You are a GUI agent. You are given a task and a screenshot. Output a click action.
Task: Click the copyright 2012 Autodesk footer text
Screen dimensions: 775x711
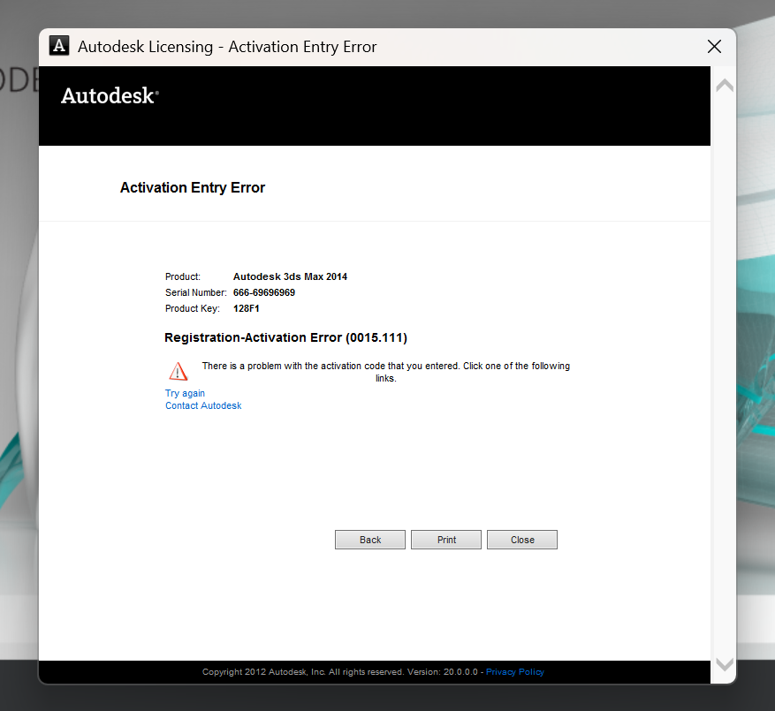tap(340, 672)
